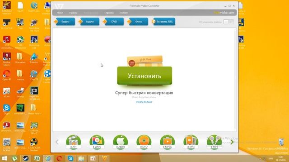Select the Photoshop CS6 desktop shortcut
Viewport: 289px width, 162px height.
coord(34,42)
